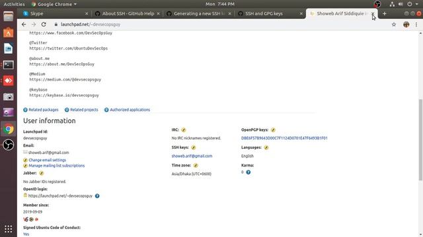Open the system power menu arrow
This screenshot has height=237, width=423.
417,4
